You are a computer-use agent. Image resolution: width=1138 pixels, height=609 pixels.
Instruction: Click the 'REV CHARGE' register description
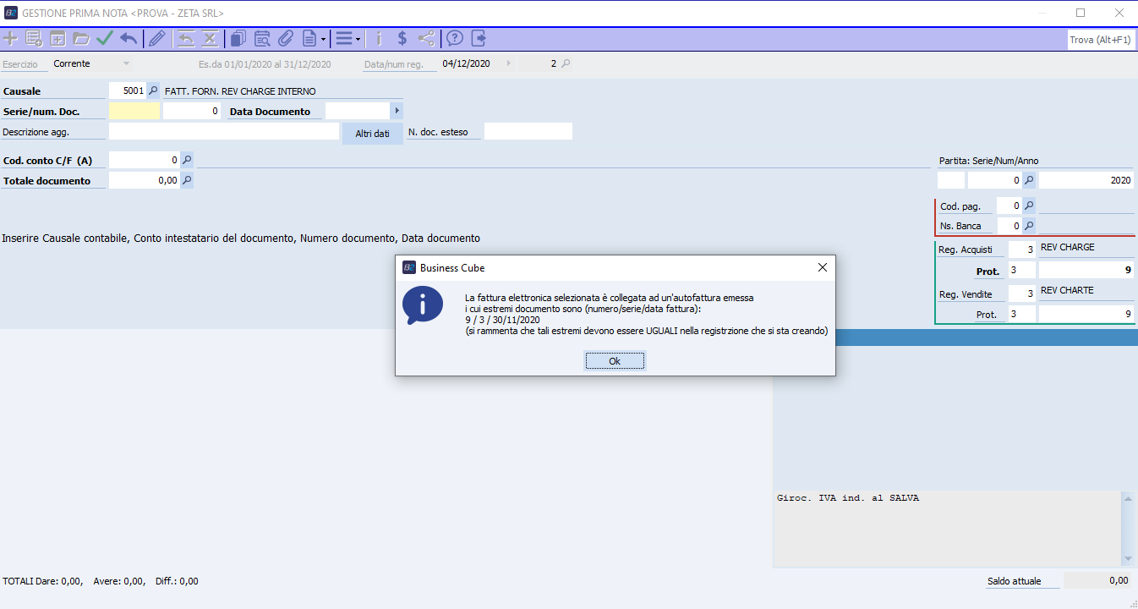coord(1067,248)
